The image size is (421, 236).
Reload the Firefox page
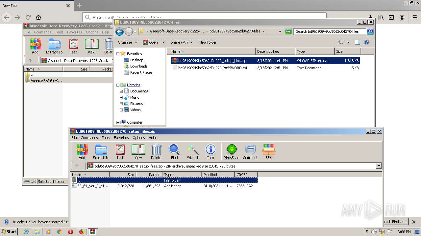[x=28, y=17]
